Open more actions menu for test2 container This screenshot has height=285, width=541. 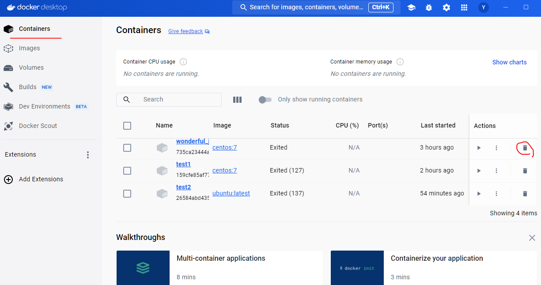tap(496, 194)
